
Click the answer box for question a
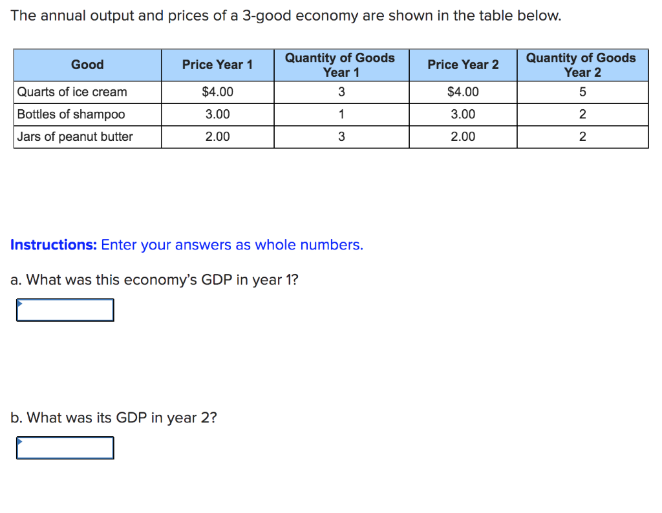[65, 309]
